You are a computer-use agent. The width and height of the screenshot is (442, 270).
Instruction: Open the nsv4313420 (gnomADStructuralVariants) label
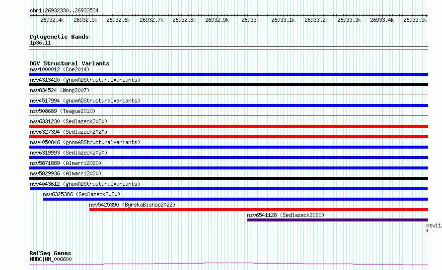tap(85, 80)
